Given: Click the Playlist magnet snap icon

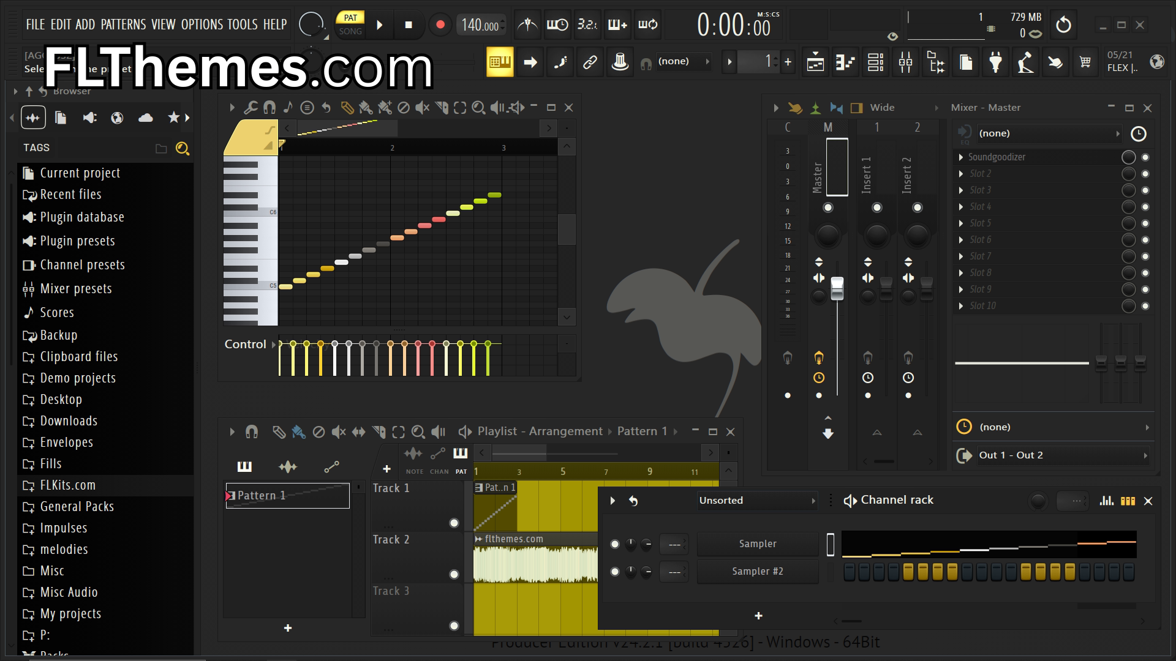Looking at the screenshot, I should click(252, 432).
